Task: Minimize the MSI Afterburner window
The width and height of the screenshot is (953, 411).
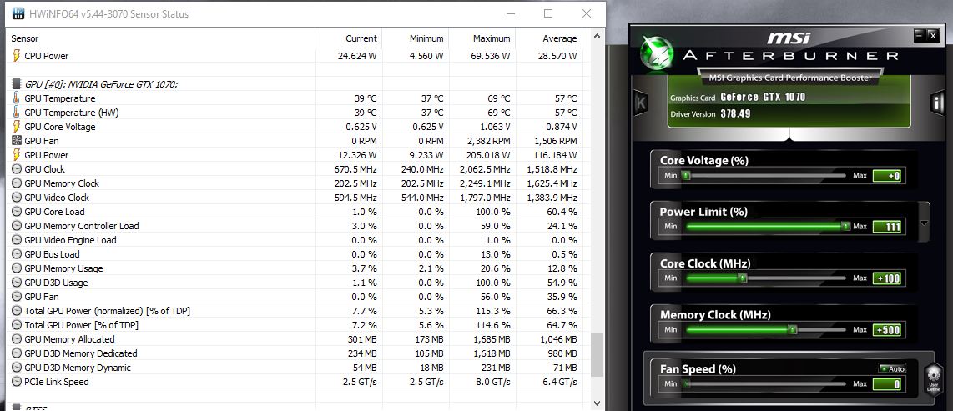Action: (x=920, y=35)
